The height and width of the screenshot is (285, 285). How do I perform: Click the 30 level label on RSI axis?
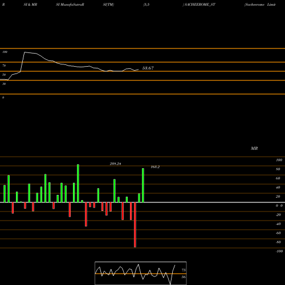pyautogui.click(x=4, y=84)
